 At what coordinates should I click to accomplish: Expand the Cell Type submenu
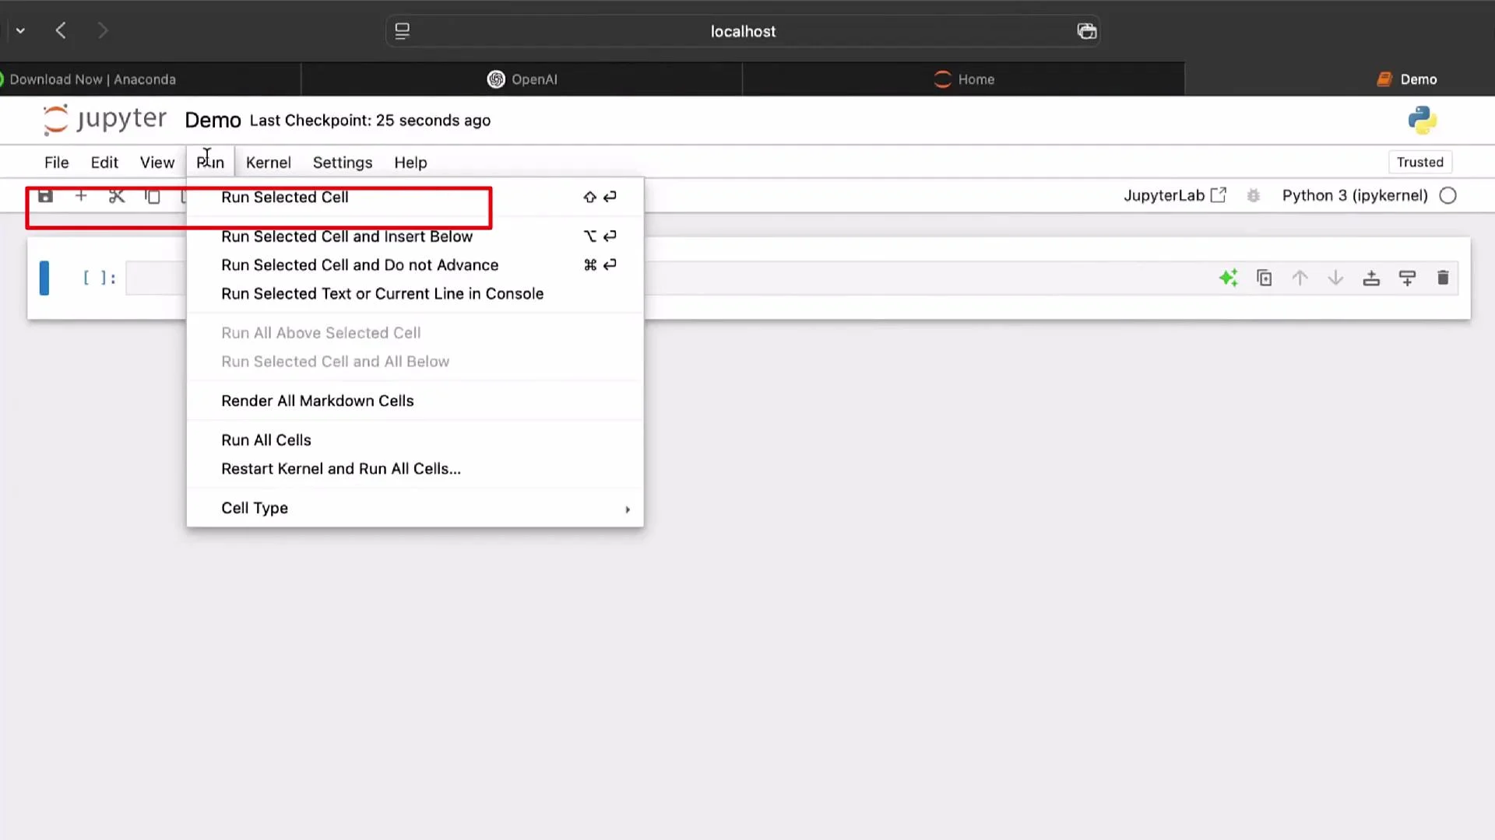click(x=415, y=508)
